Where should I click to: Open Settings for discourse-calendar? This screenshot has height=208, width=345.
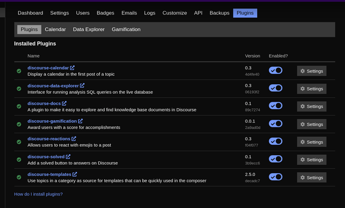tap(311, 71)
